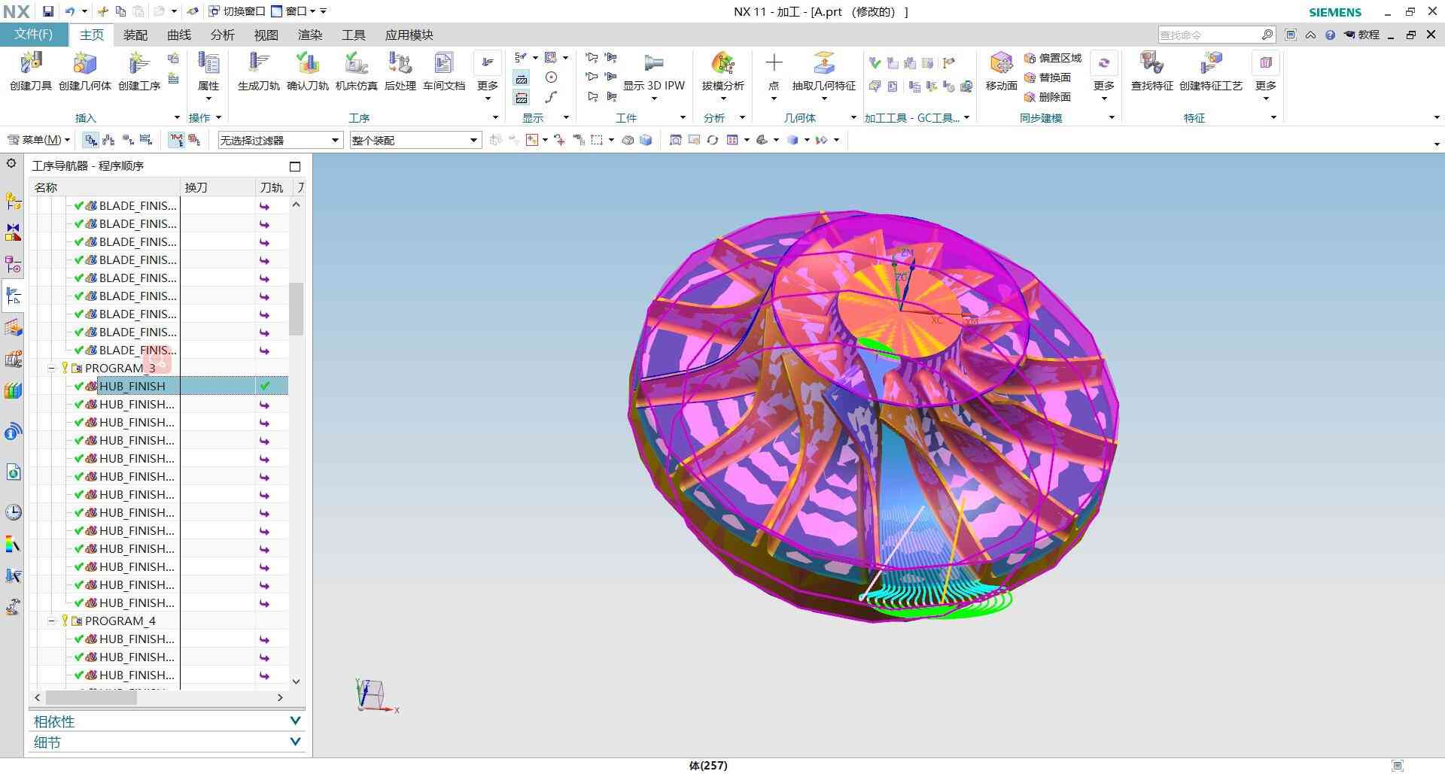The width and height of the screenshot is (1445, 774).
Task: Switch to the 工具 (Tools) tab
Action: (354, 35)
